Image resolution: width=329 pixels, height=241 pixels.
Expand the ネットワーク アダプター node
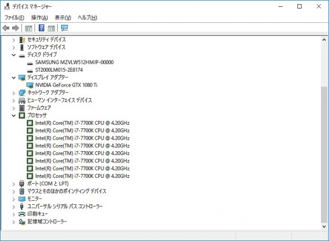coord(14,93)
